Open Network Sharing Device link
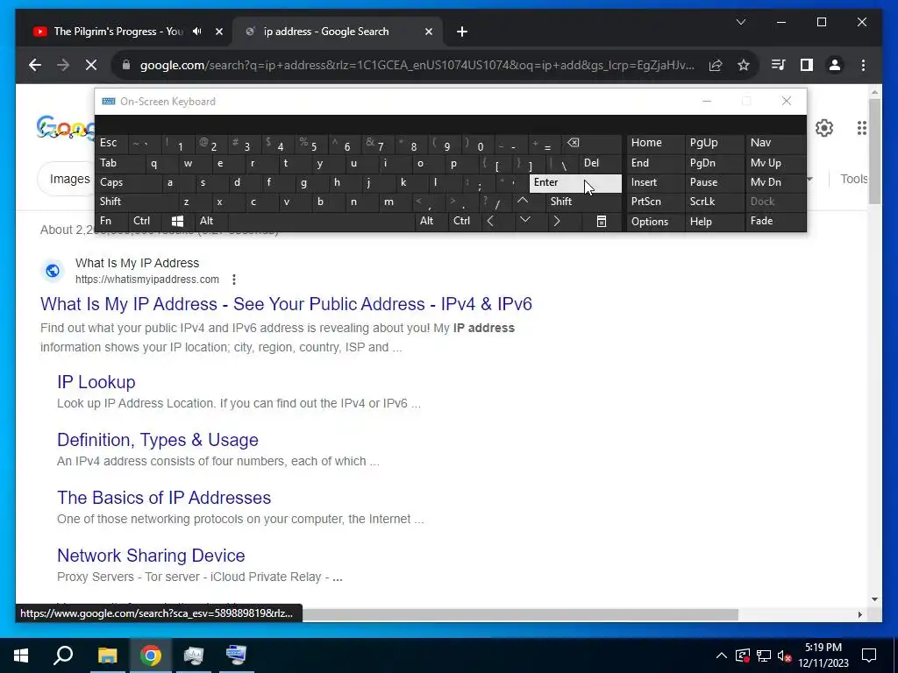The width and height of the screenshot is (898, 673). pos(151,555)
